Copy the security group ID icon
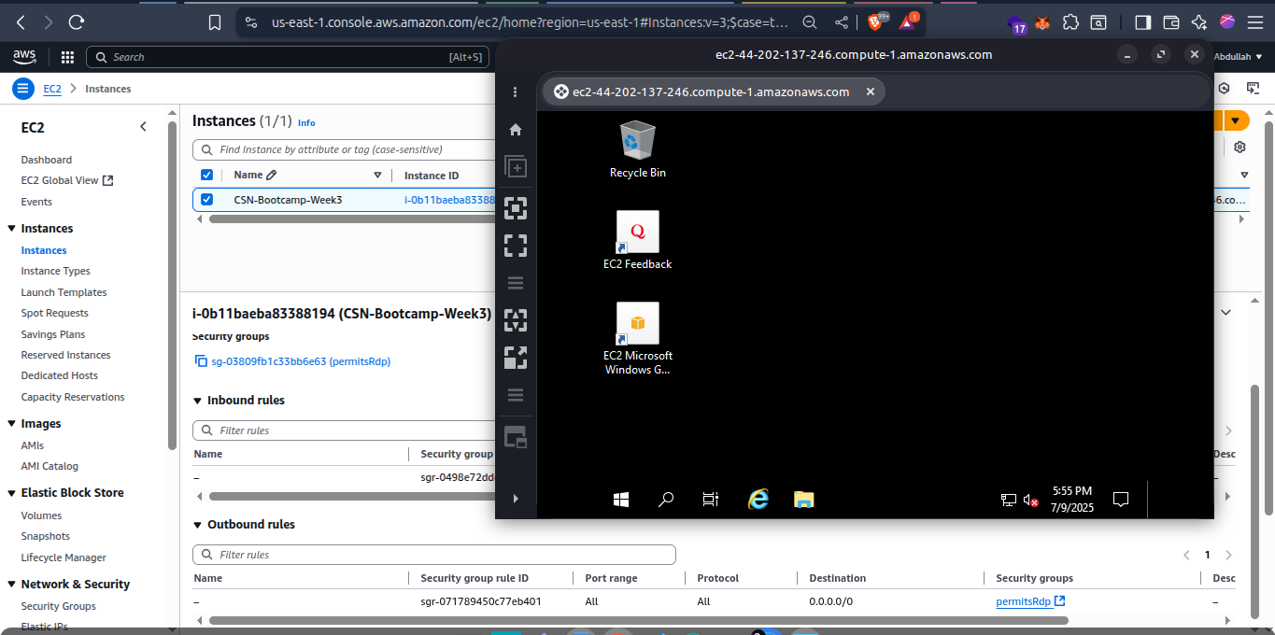 201,361
